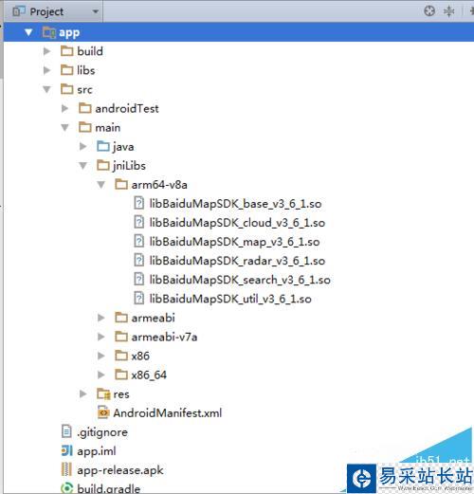The width and height of the screenshot is (474, 494).
Task: Click the androidTest folder icon
Action: click(x=85, y=108)
